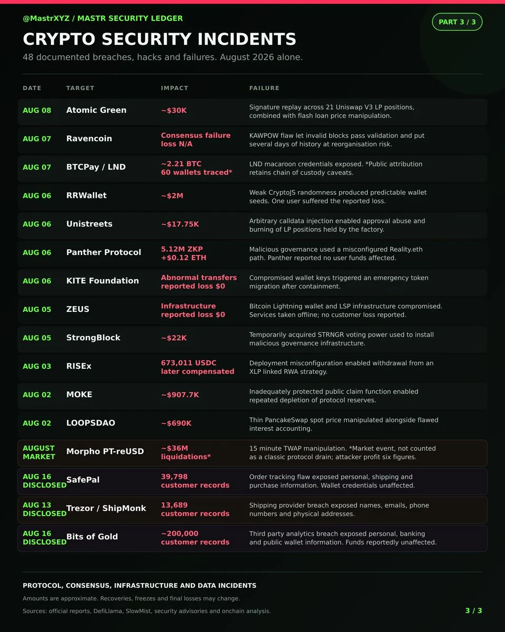Select the @MastrXYZ / MASTR SECURITY LEDGER handle

tap(103, 18)
